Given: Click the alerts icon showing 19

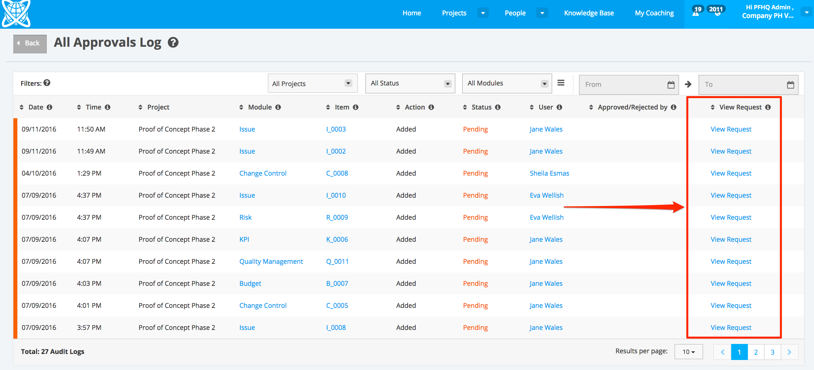Looking at the screenshot, I should (x=696, y=12).
